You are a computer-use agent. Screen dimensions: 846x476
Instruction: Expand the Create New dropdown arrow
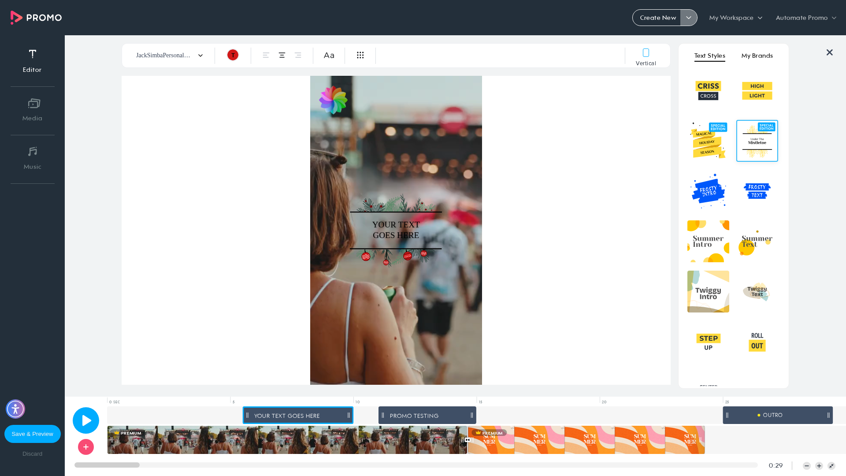(689, 18)
